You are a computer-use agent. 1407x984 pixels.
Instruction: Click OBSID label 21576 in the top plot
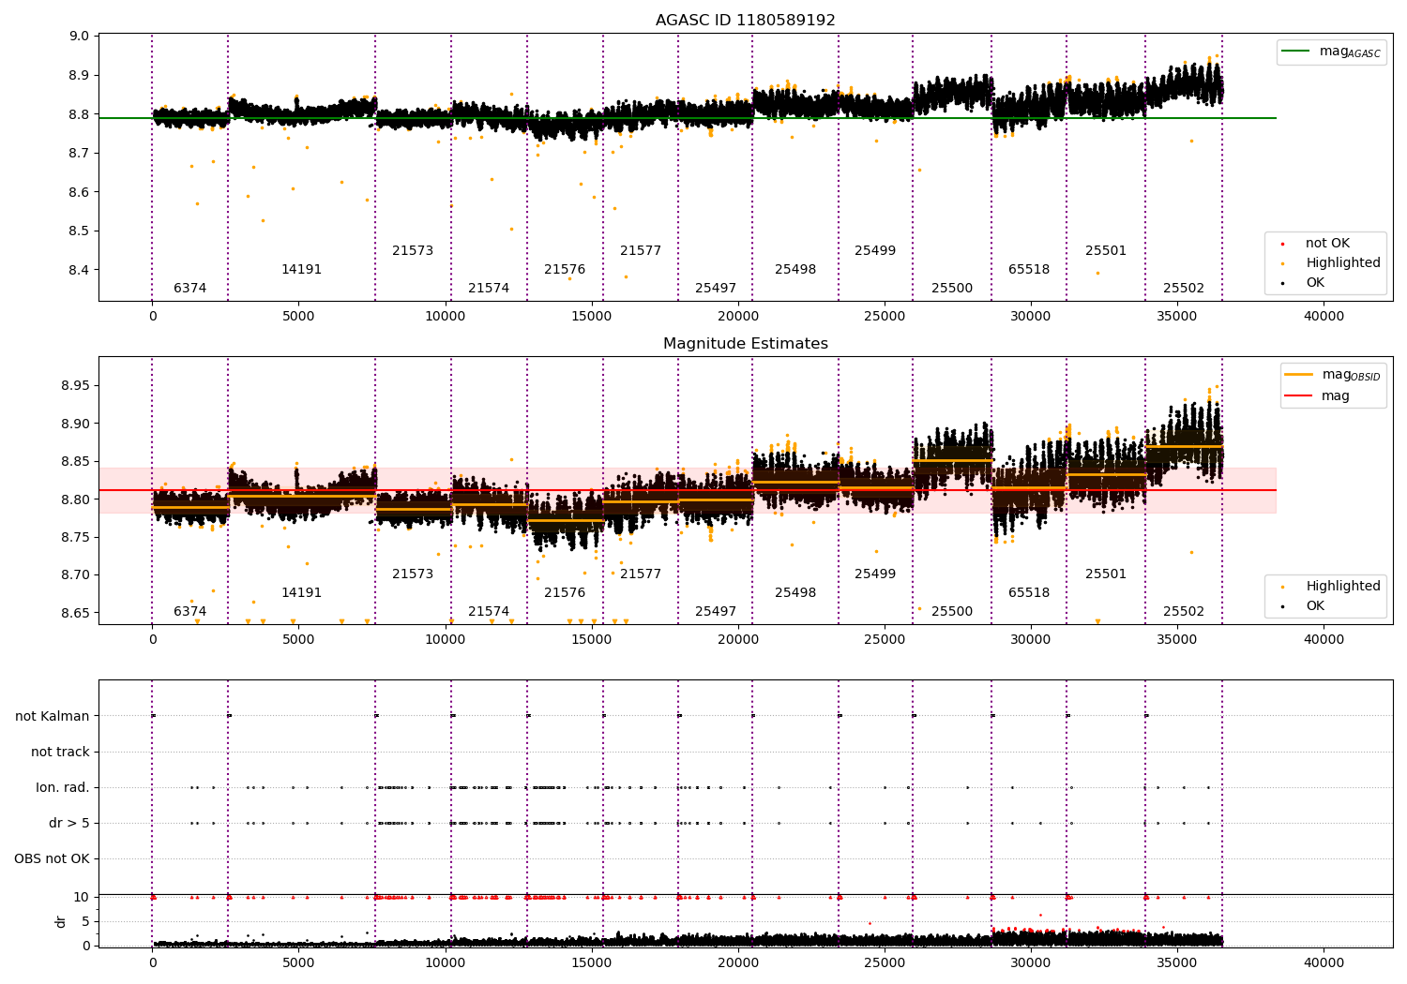[565, 270]
